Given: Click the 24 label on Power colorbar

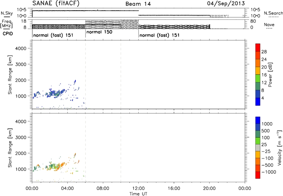Looking at the screenshot, I should 264,59.
